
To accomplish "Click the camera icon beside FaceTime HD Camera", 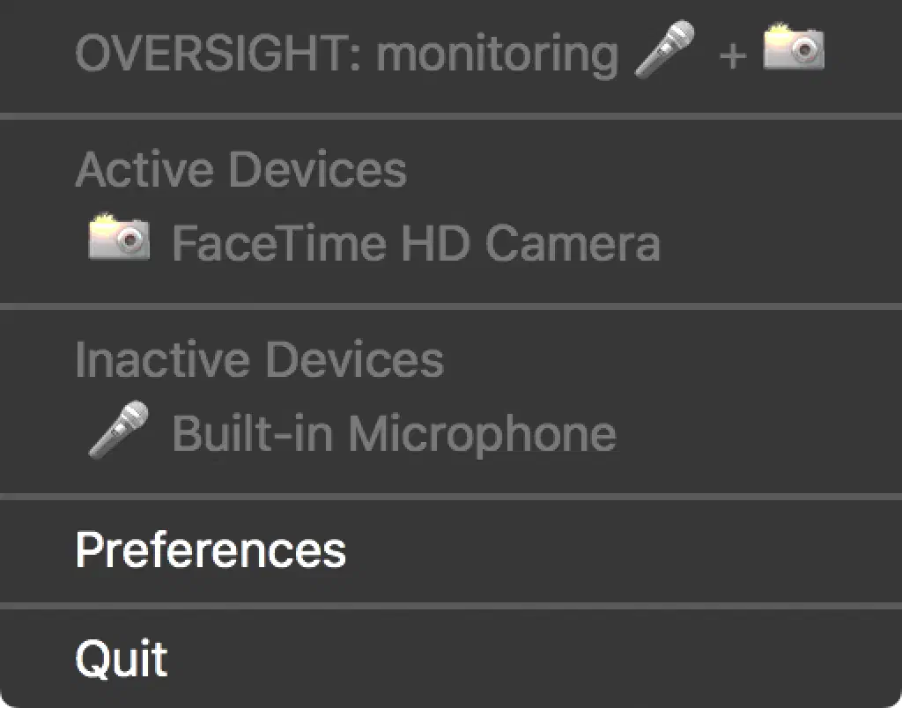I will point(118,239).
